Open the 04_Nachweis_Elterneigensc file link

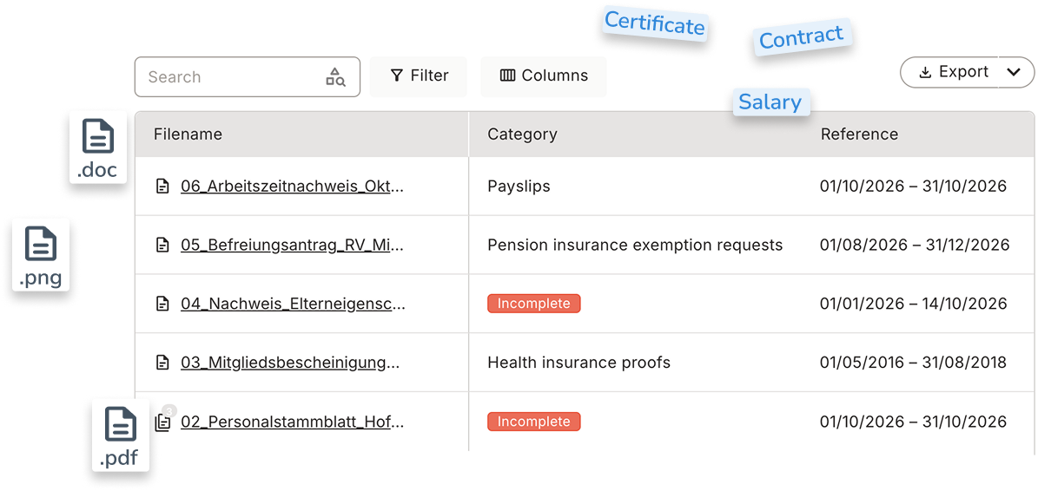(x=293, y=304)
